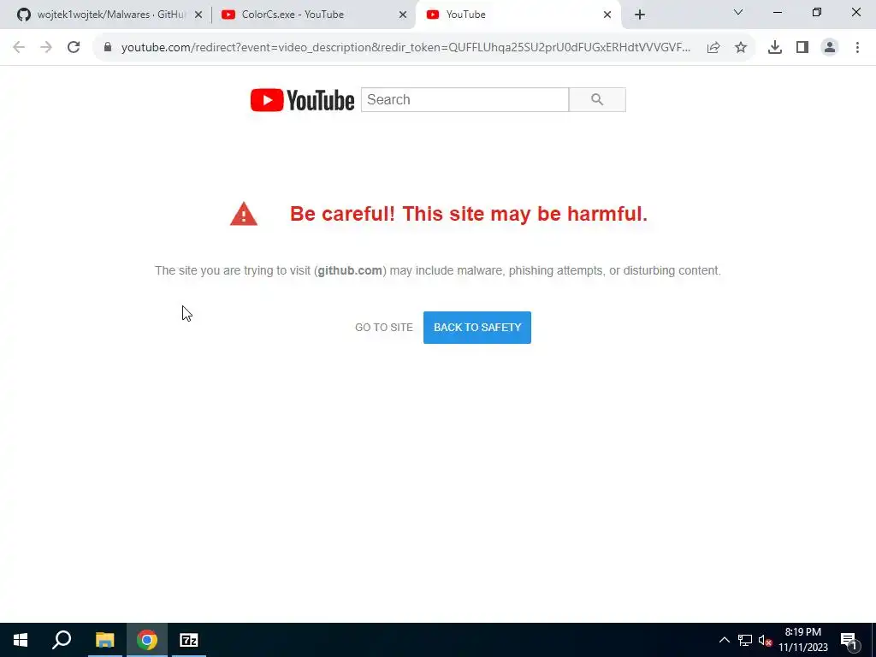Bookmark this page with the star icon
The height and width of the screenshot is (657, 876).
(x=741, y=48)
